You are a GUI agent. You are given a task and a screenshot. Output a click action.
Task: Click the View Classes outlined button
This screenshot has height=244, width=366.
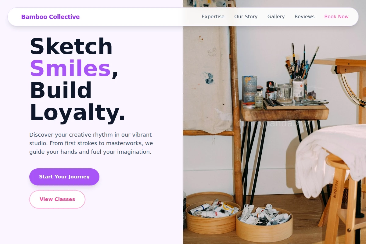pos(57,199)
